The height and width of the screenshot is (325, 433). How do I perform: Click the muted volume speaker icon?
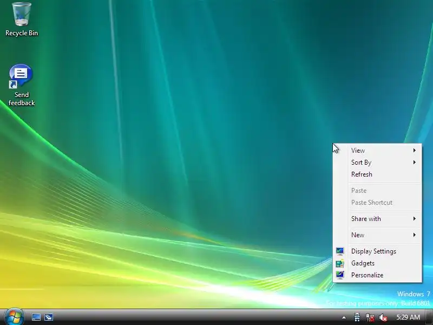383,317
